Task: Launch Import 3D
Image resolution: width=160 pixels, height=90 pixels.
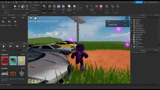Action: coord(63,8)
